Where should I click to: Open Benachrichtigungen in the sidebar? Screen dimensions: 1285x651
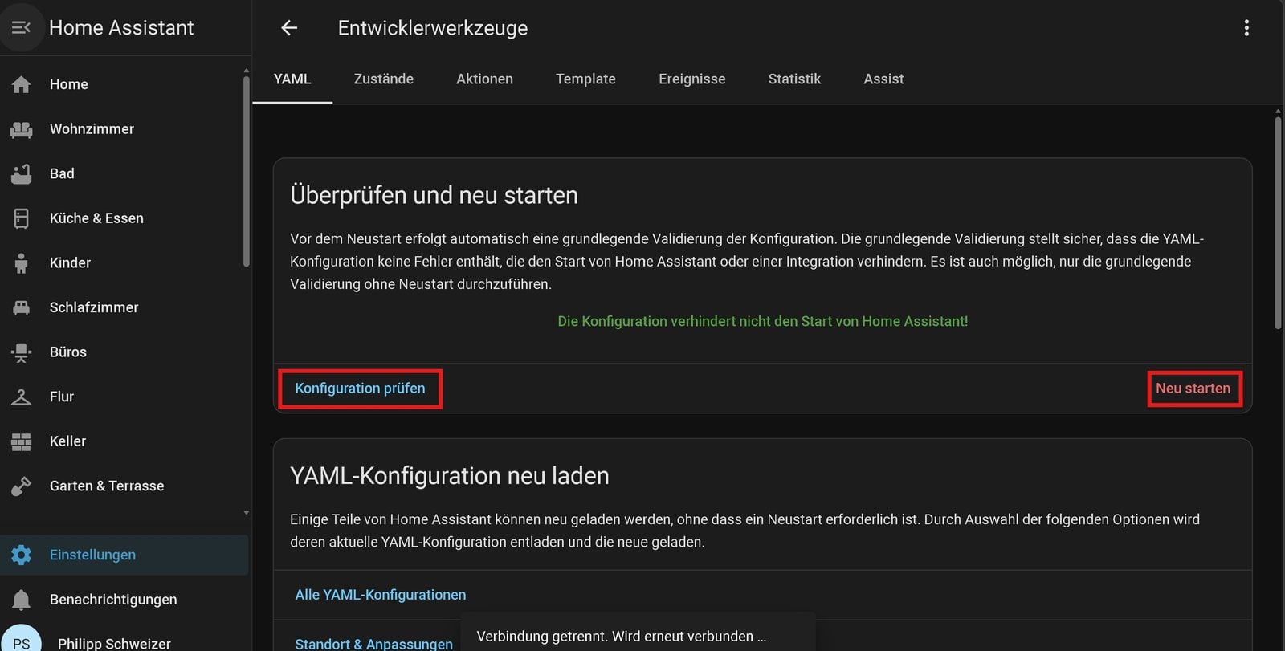point(124,600)
